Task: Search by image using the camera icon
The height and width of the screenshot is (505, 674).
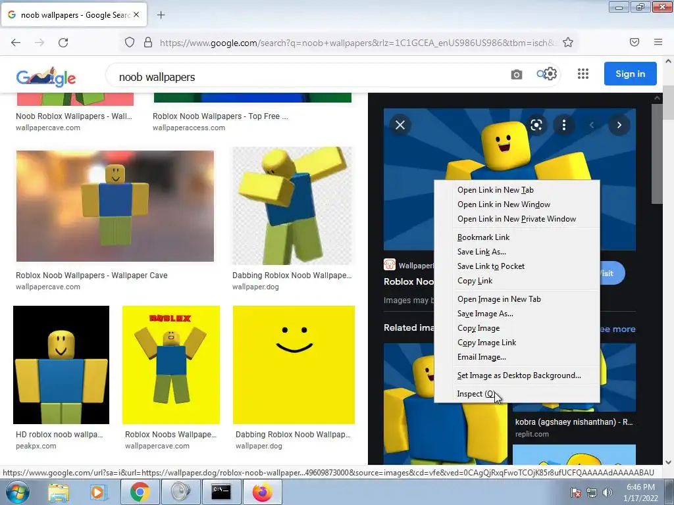Action: click(517, 75)
